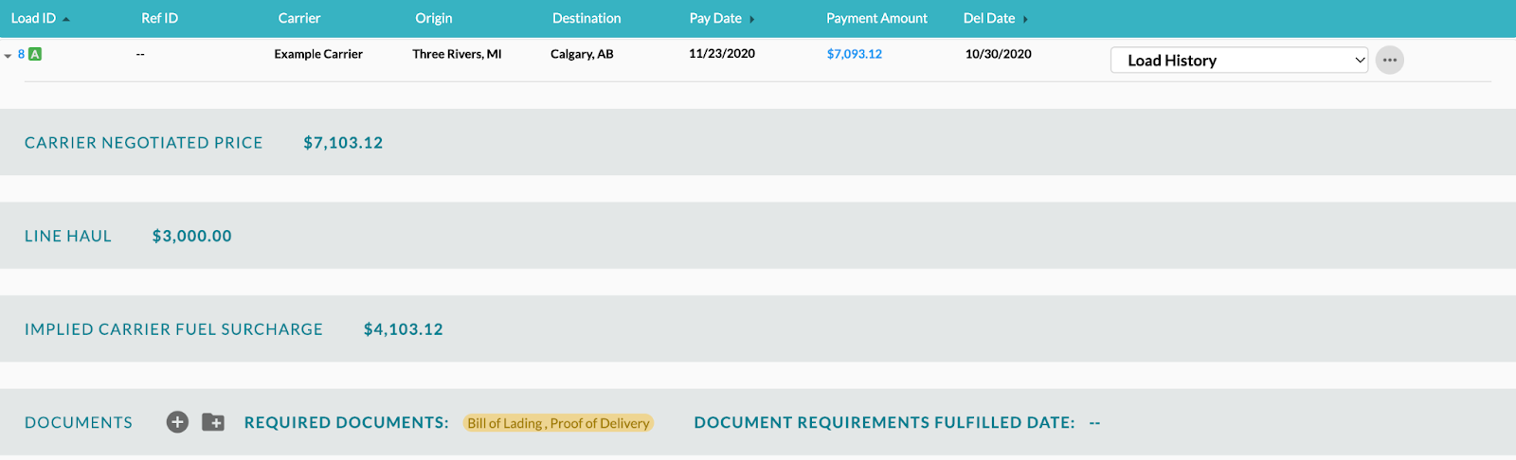Click the add document plus icon

[177, 422]
